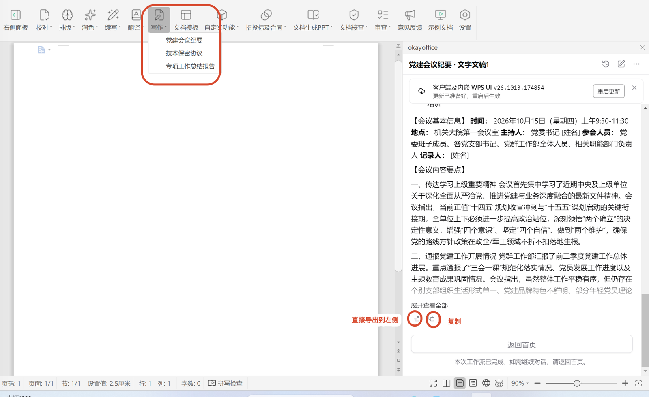
Task: Choose 技术保密协议 from the menu
Action: point(184,53)
